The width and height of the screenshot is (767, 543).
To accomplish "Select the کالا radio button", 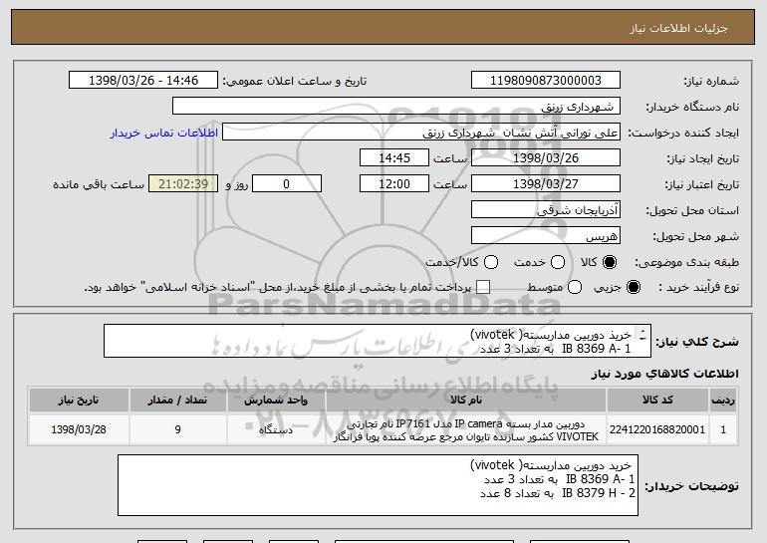I will pyautogui.click(x=610, y=262).
